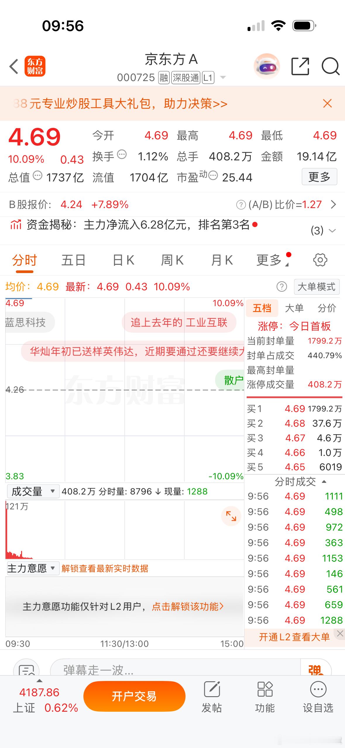Tap the help question mark near 大单模式
The height and width of the screenshot is (748, 345).
282,287
